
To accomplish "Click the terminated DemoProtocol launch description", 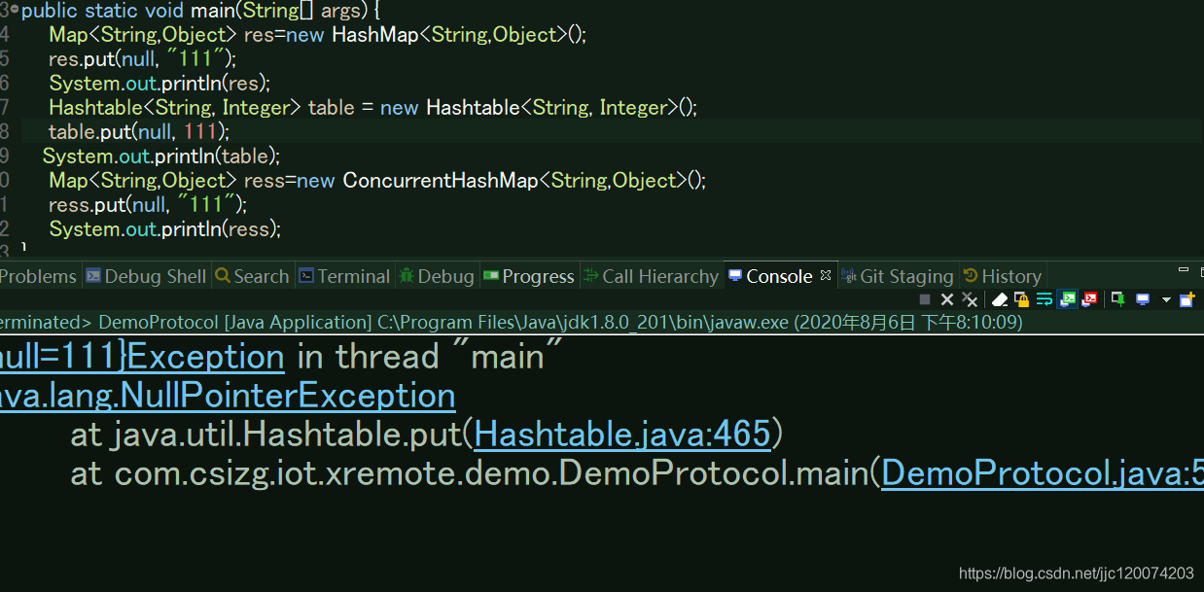I will pyautogui.click(x=512, y=322).
